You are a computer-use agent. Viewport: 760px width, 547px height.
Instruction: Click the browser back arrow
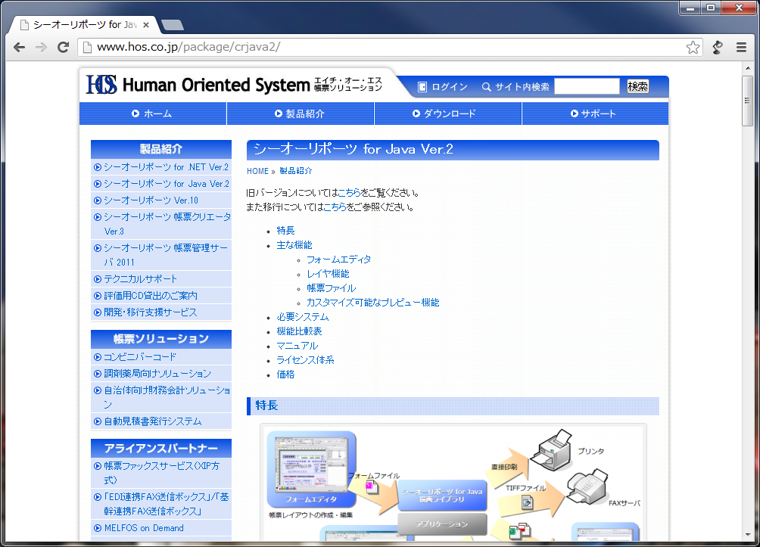20,47
